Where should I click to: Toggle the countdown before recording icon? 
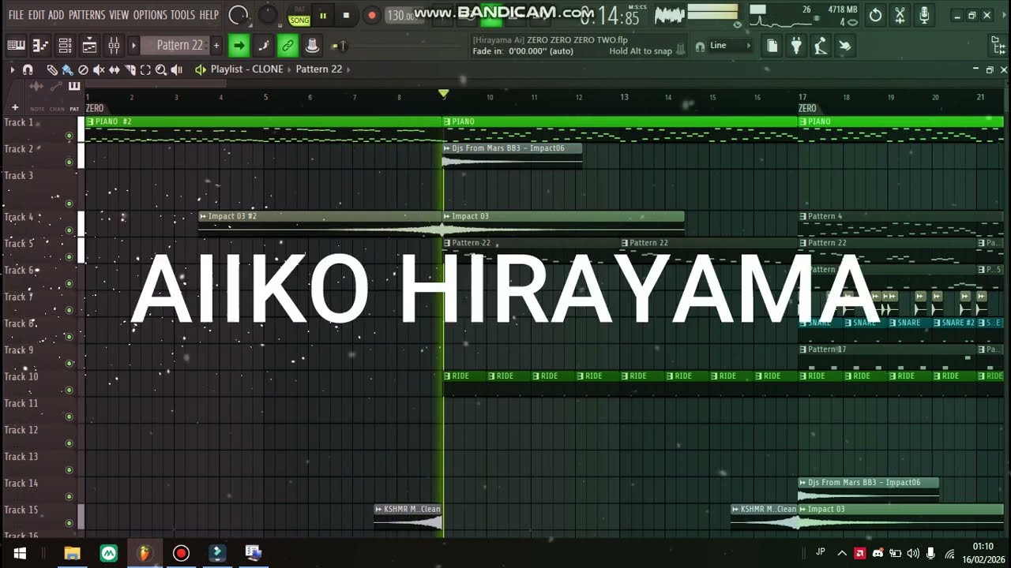264,46
